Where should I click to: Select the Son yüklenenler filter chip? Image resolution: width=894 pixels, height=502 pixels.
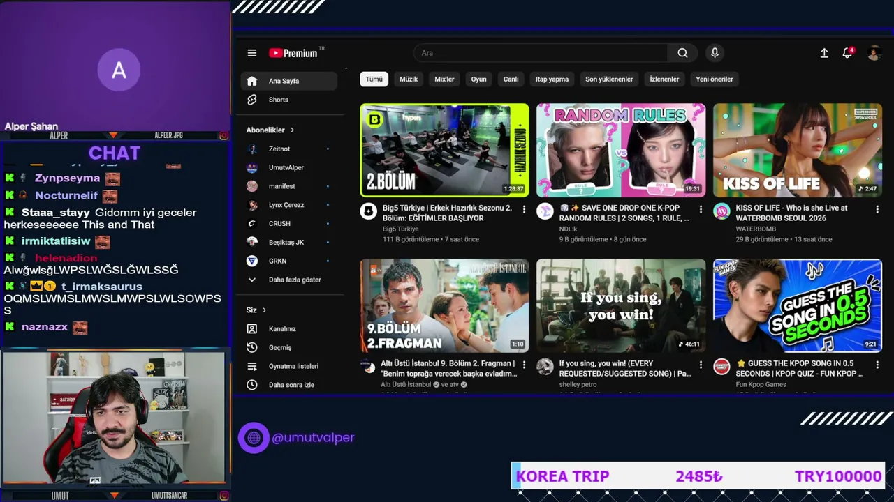coord(609,79)
